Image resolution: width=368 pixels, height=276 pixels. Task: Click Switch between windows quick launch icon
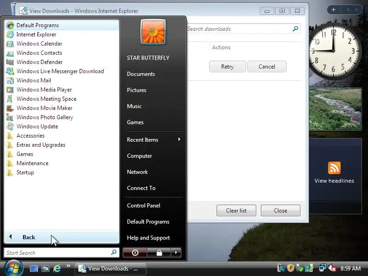coord(45,269)
